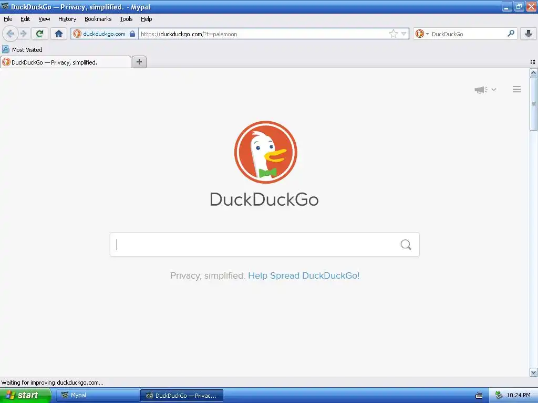Click the on-screen keyboard tray icon
This screenshot has height=403, width=538.
pos(479,396)
